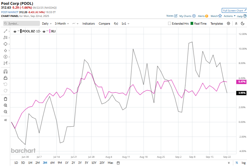The image size is (247, 167).
Task: Open custom date range calendar icon
Action: click(x=118, y=163)
